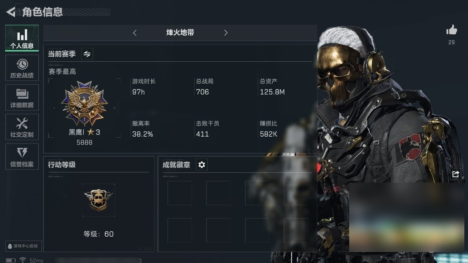Toggle the current season switch icon

pos(87,54)
